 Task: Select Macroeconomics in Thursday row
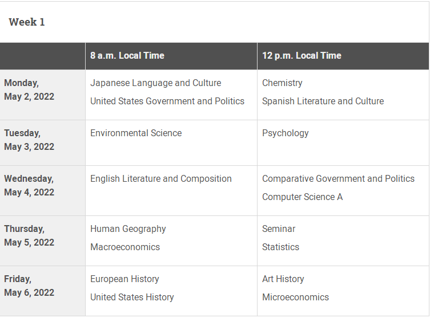coord(125,247)
